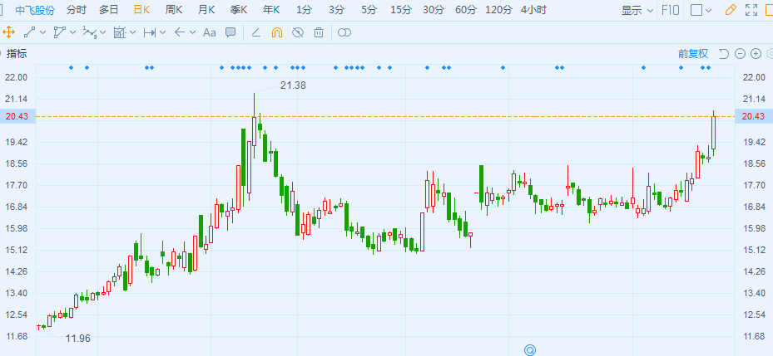
Task: Open the F10 company info button
Action: [671, 10]
